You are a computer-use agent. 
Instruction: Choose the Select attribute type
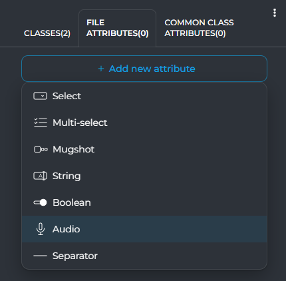pos(144,96)
